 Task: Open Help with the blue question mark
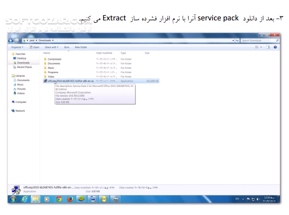[x=275, y=47]
